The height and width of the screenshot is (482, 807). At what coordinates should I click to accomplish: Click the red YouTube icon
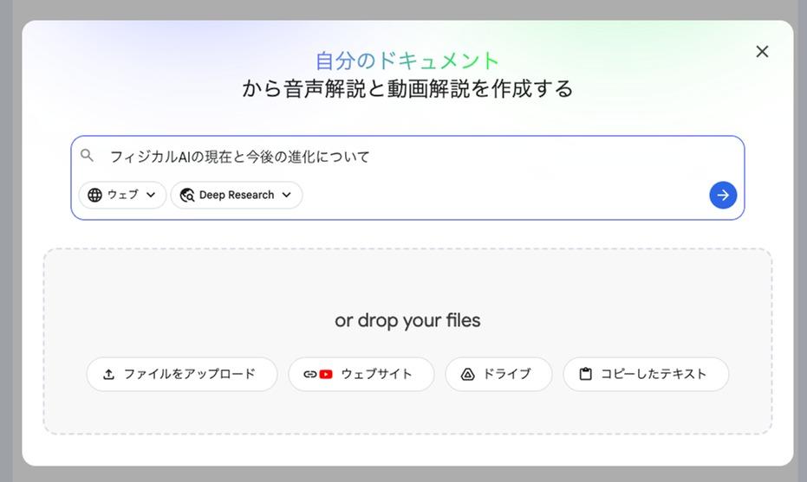pyautogui.click(x=326, y=375)
